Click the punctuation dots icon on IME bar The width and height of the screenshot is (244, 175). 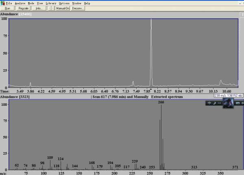click(x=219, y=103)
